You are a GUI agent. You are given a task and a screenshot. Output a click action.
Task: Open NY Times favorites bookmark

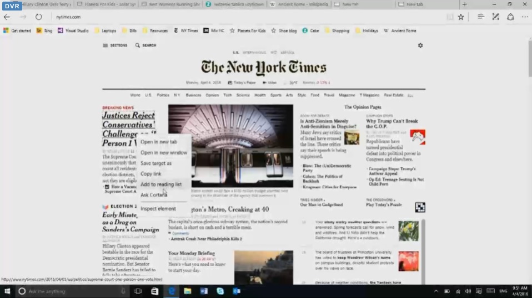(x=185, y=30)
